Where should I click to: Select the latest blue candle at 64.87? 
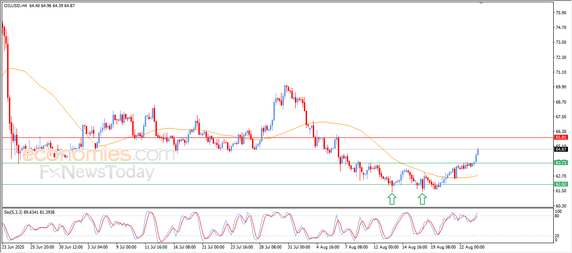478,152
